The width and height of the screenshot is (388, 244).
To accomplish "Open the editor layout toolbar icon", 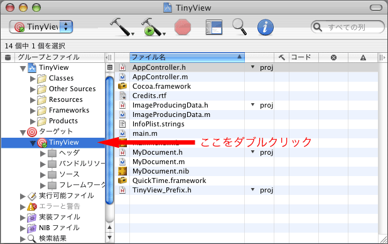I will [x=214, y=27].
